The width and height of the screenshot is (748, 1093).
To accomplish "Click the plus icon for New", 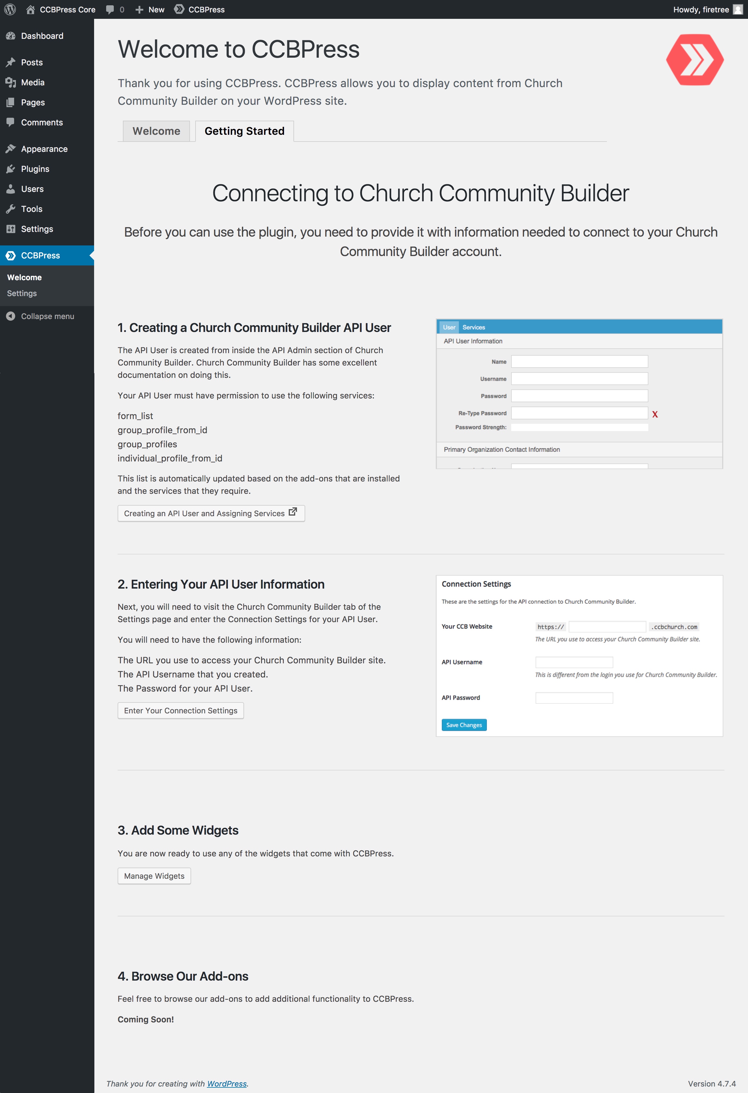I will point(139,9).
